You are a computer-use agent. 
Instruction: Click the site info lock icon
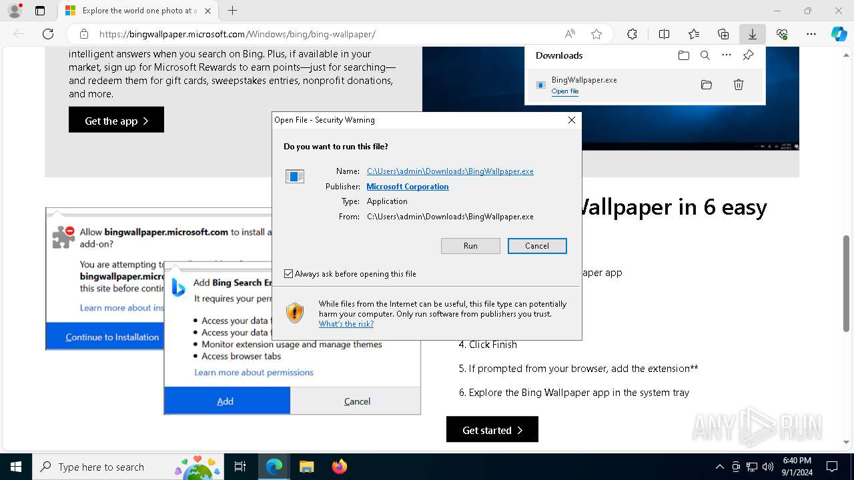coord(84,34)
